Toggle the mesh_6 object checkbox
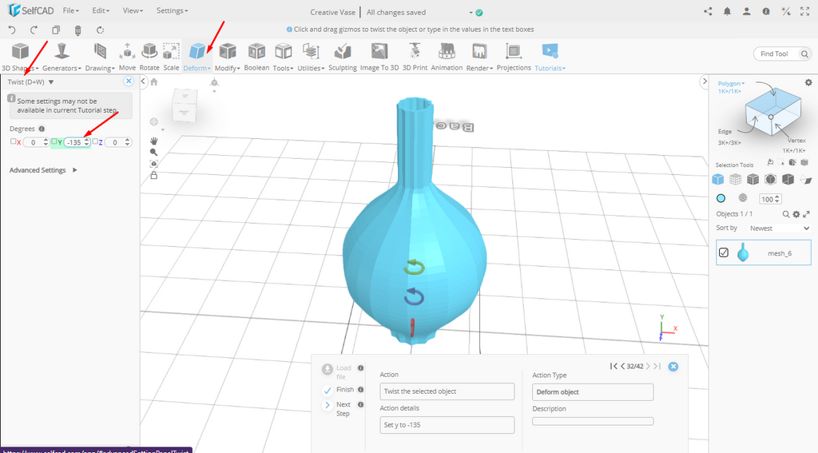 [724, 252]
